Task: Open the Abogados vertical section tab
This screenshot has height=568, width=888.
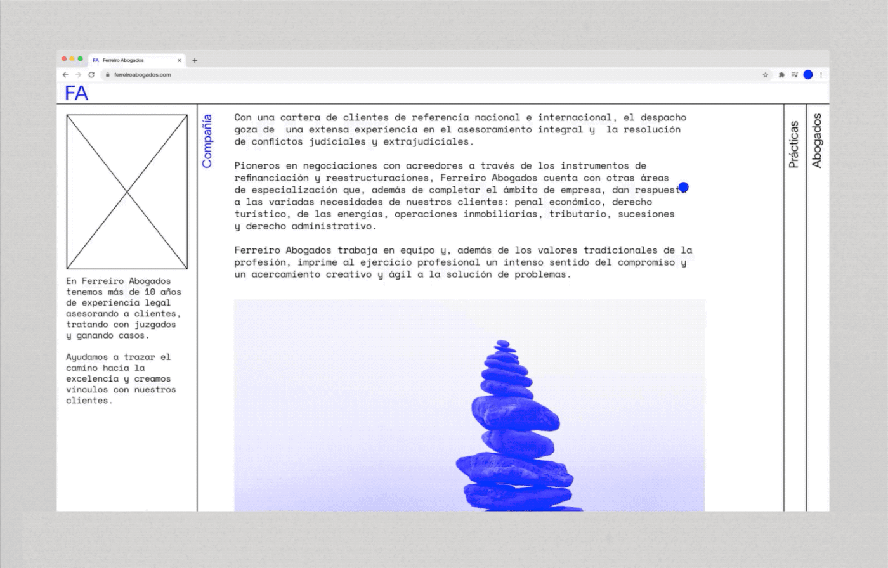Action: pos(817,140)
